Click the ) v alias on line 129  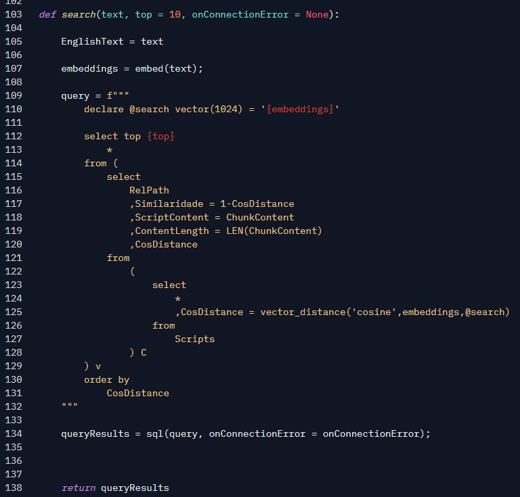coord(93,366)
